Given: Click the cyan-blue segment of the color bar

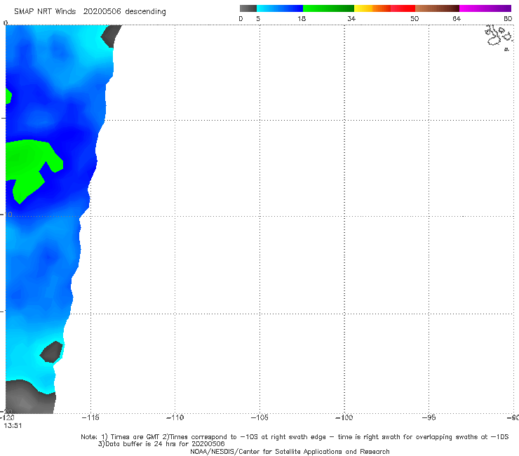Looking at the screenshot, I should pos(280,8).
